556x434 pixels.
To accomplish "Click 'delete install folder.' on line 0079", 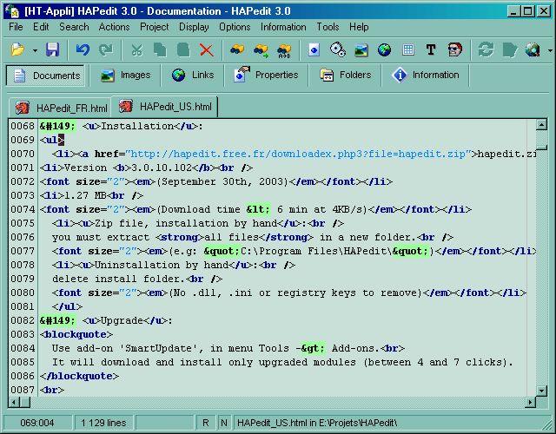I will pos(118,279).
